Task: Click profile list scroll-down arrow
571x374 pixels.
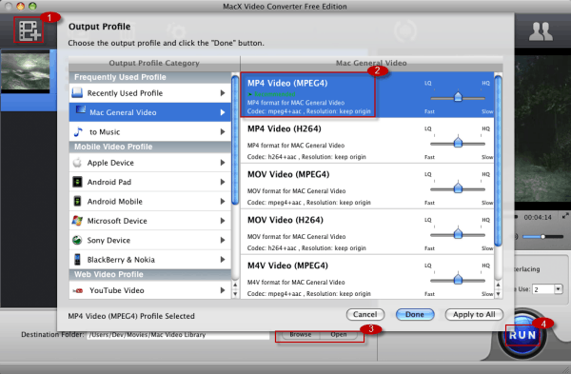Action: coord(498,294)
